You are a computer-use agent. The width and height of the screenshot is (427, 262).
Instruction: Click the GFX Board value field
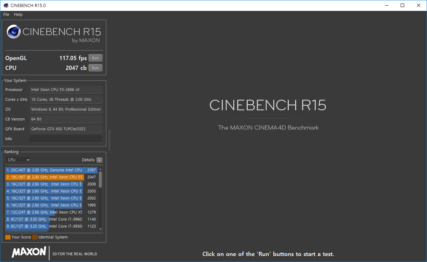coord(66,129)
